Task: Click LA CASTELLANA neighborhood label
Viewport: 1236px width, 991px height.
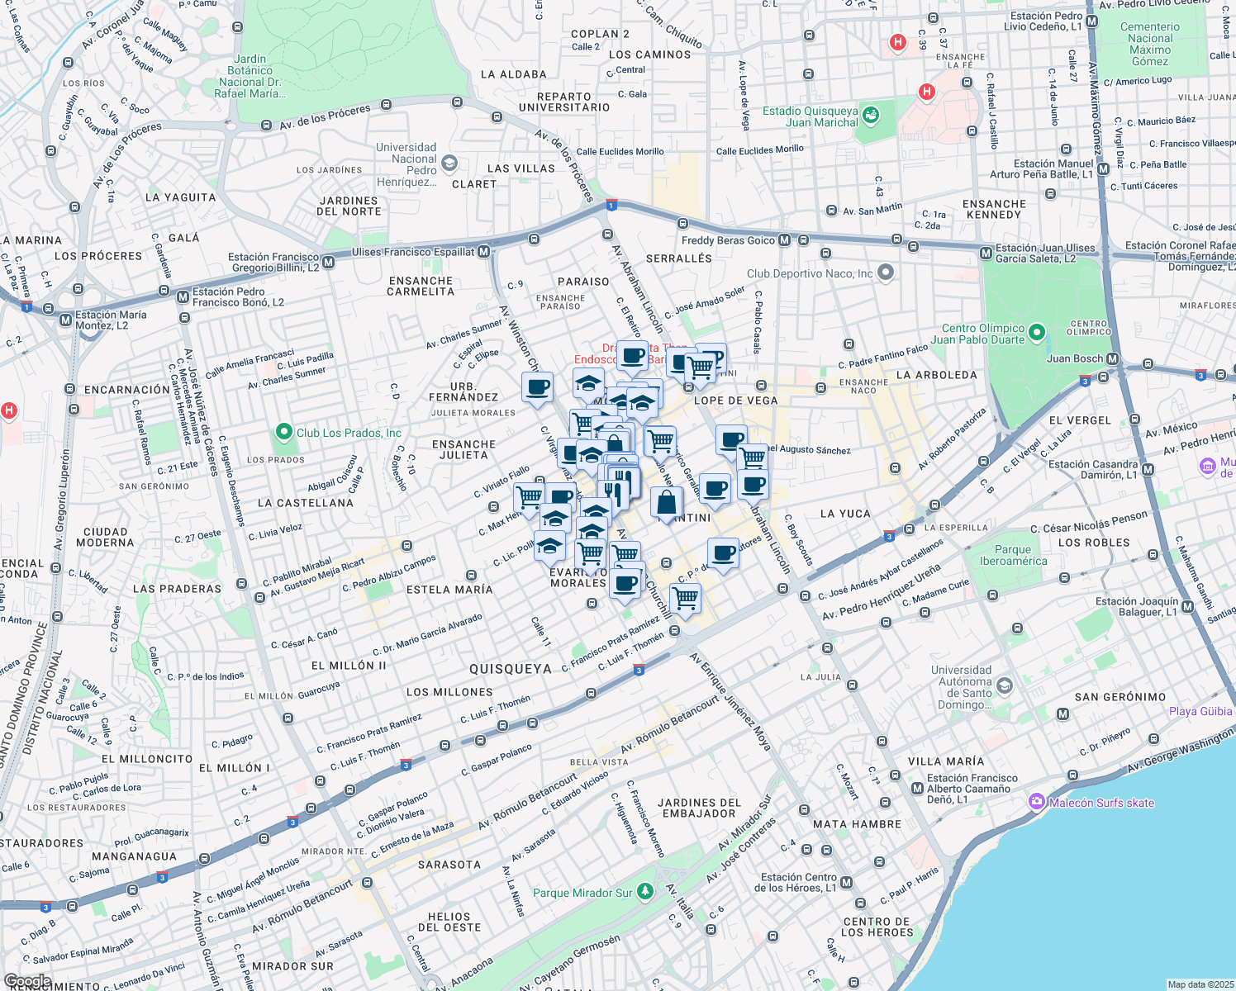Action: pyautogui.click(x=306, y=502)
